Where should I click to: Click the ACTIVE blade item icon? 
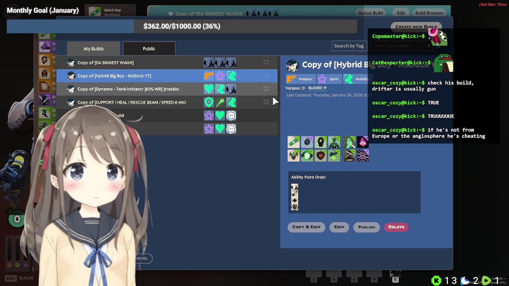pos(349,155)
